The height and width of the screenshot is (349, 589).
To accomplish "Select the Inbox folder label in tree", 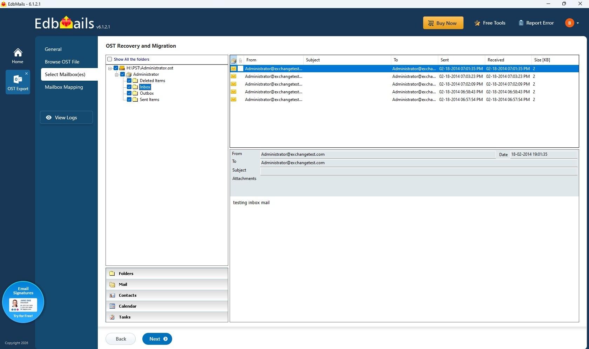I will 145,87.
